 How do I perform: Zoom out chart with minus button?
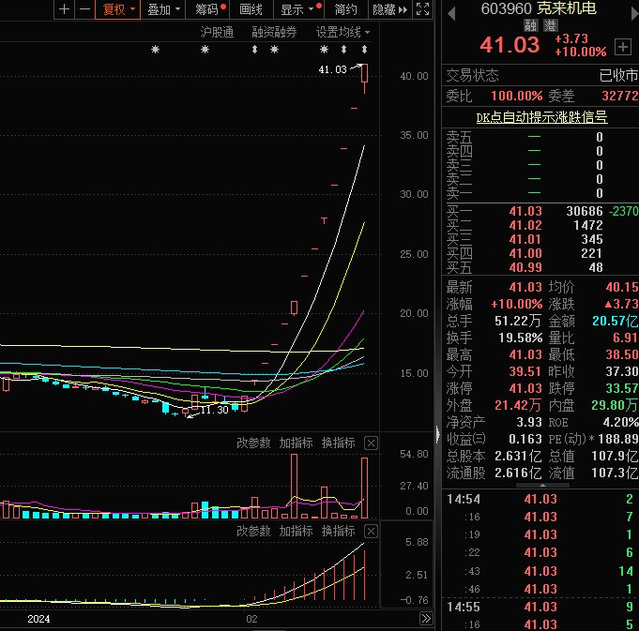coord(84,9)
